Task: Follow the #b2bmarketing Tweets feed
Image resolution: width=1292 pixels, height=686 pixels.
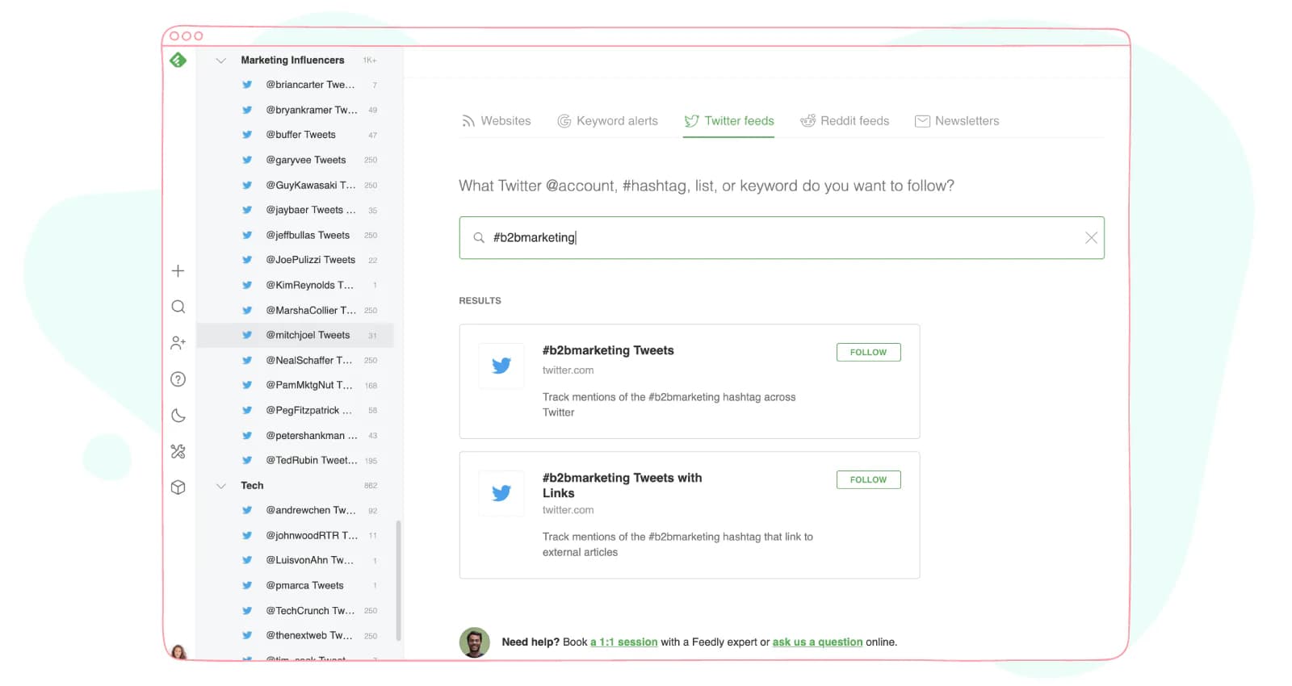Action: click(869, 352)
